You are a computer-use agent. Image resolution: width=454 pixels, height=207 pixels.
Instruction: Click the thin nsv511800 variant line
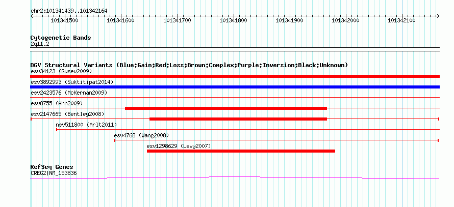point(248,130)
